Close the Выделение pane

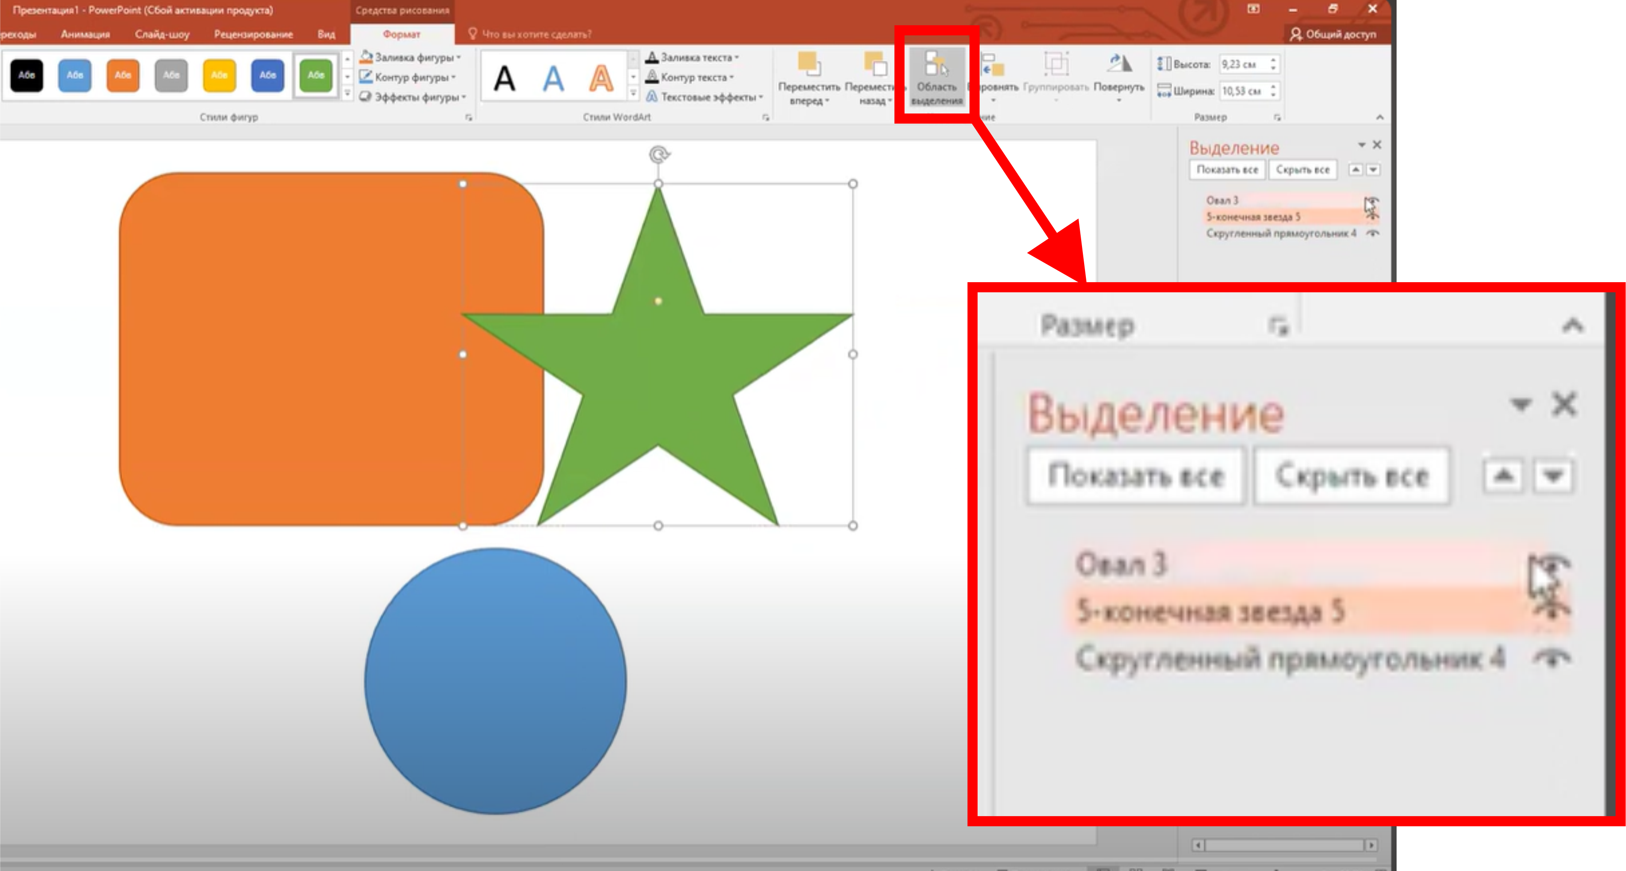coord(1376,145)
